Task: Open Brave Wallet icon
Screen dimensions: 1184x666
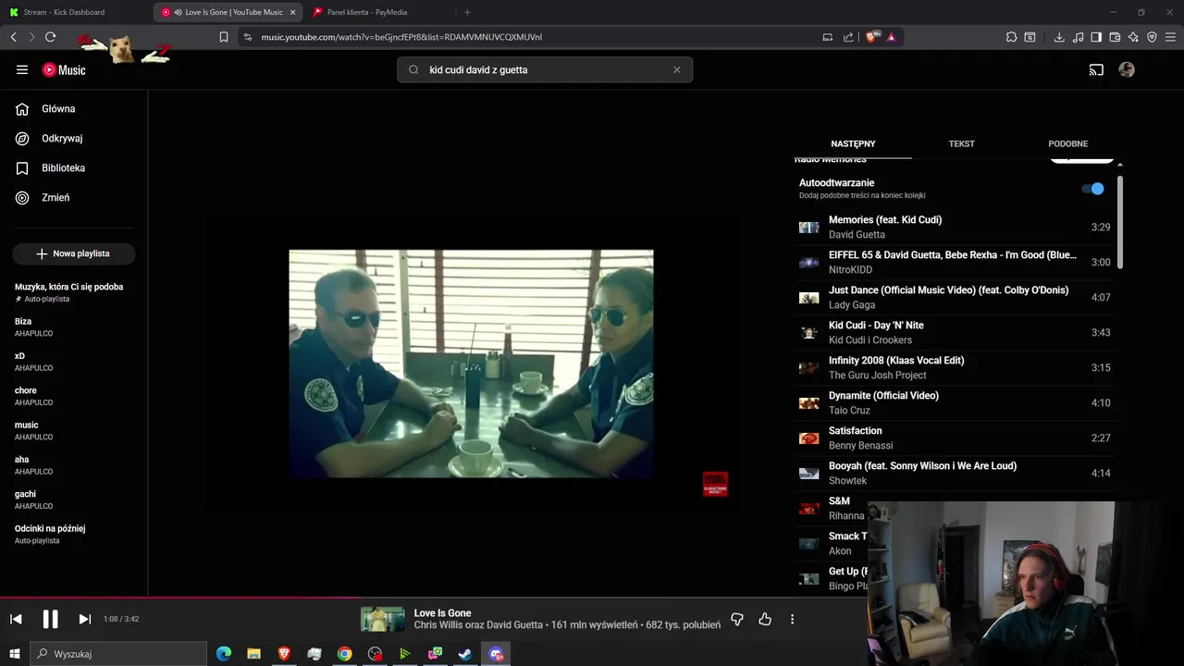Action: click(x=1115, y=37)
